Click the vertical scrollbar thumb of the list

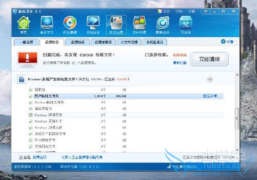(x=237, y=118)
